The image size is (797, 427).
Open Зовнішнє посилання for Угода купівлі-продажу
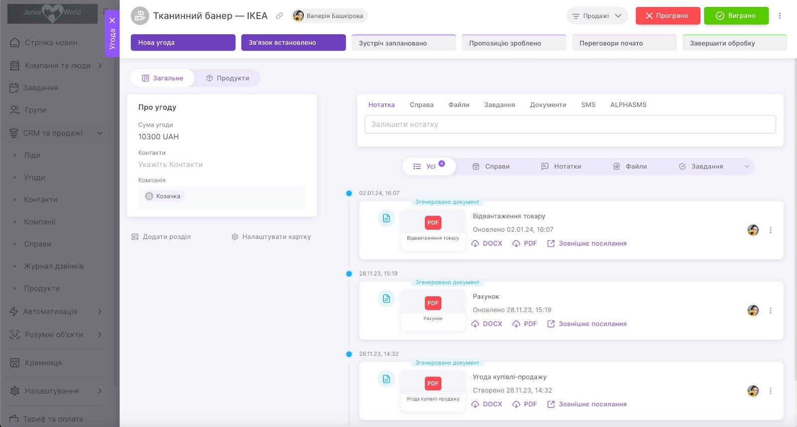587,404
